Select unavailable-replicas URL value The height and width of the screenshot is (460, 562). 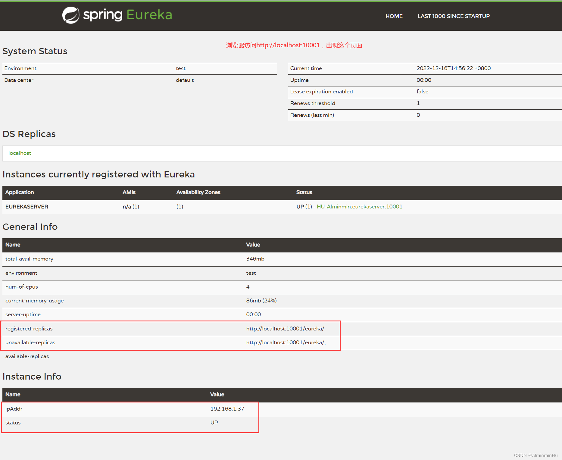point(286,343)
